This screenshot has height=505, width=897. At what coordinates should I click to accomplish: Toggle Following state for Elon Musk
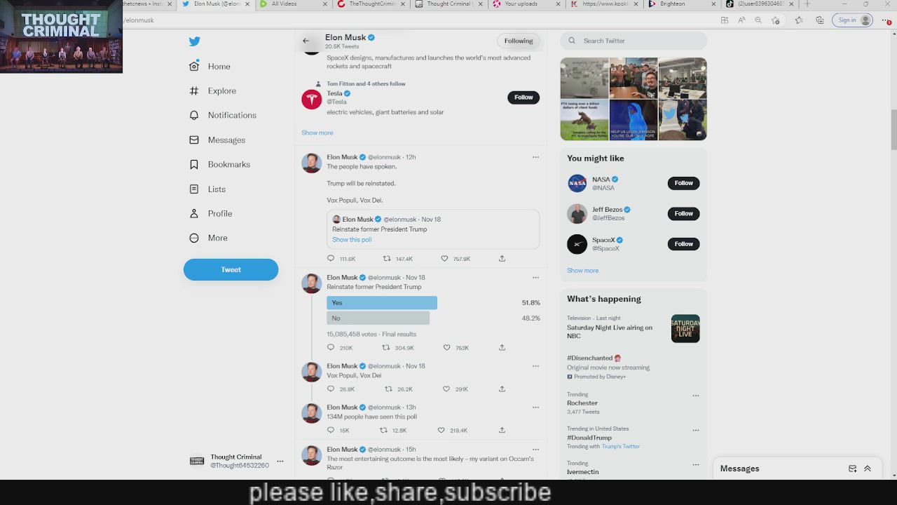(519, 41)
